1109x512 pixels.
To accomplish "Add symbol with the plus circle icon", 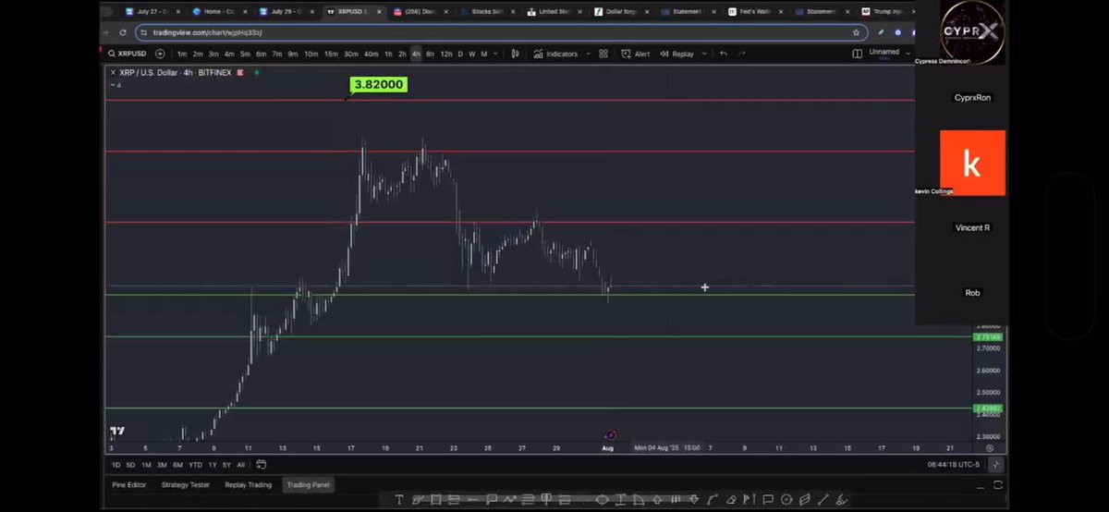I will coord(160,54).
